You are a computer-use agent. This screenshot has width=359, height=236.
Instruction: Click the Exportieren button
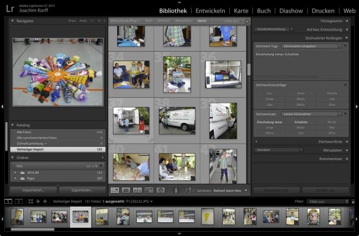(x=82, y=190)
